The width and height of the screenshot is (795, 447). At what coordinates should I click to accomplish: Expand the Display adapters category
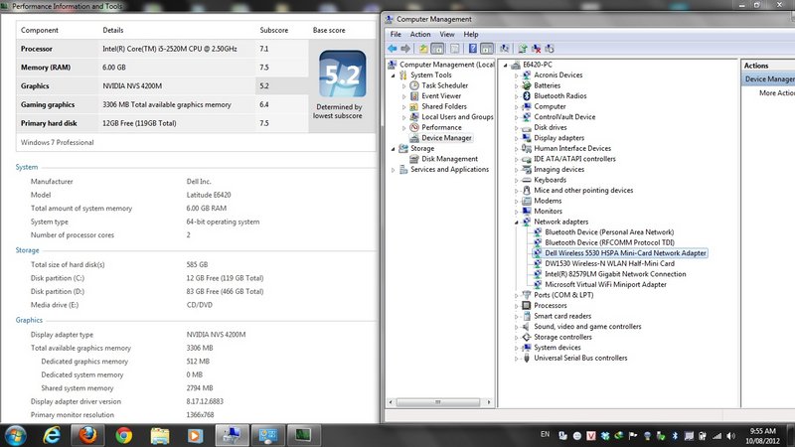(515, 138)
